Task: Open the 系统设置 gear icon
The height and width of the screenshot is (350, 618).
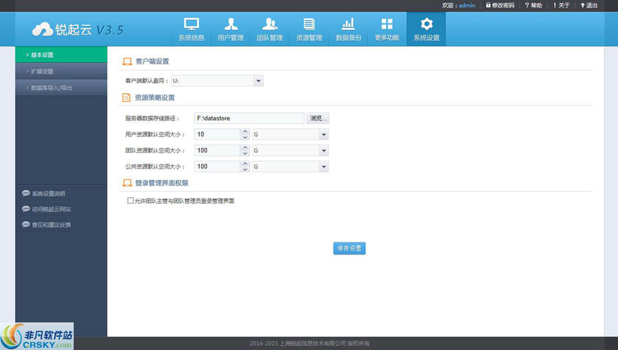Action: click(426, 24)
